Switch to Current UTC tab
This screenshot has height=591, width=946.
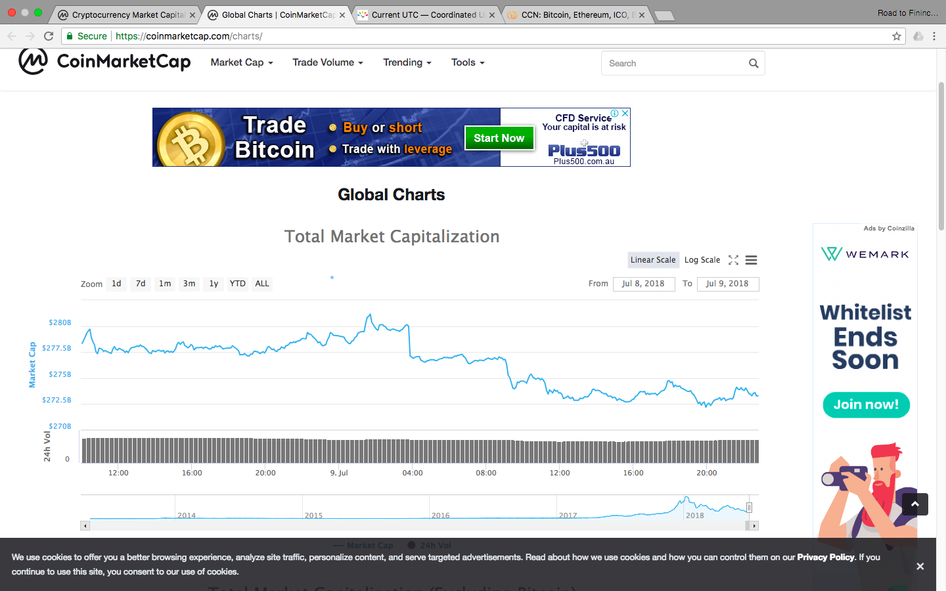tap(426, 15)
